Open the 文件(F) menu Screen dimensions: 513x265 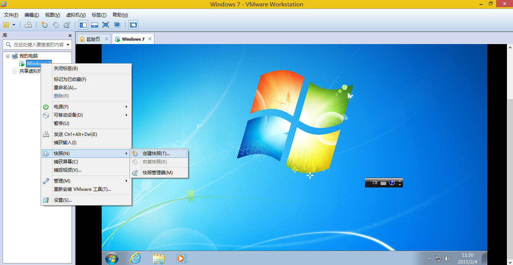point(11,15)
